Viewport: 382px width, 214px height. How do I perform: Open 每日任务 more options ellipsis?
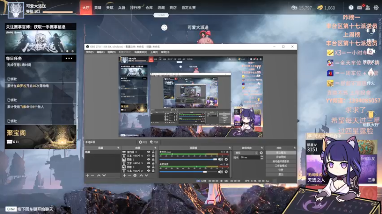[69, 58]
